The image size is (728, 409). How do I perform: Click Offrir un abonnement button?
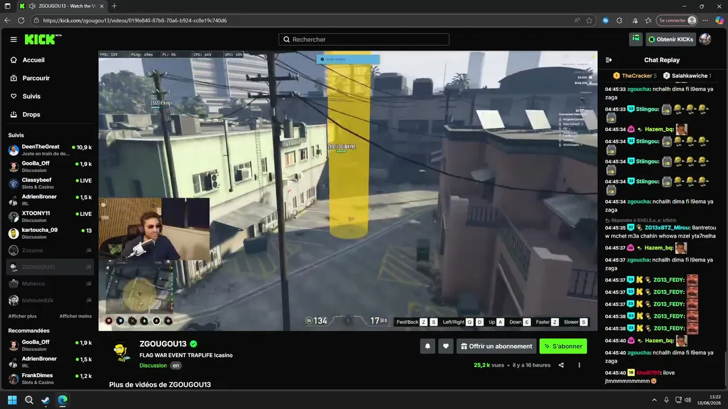coord(497,346)
